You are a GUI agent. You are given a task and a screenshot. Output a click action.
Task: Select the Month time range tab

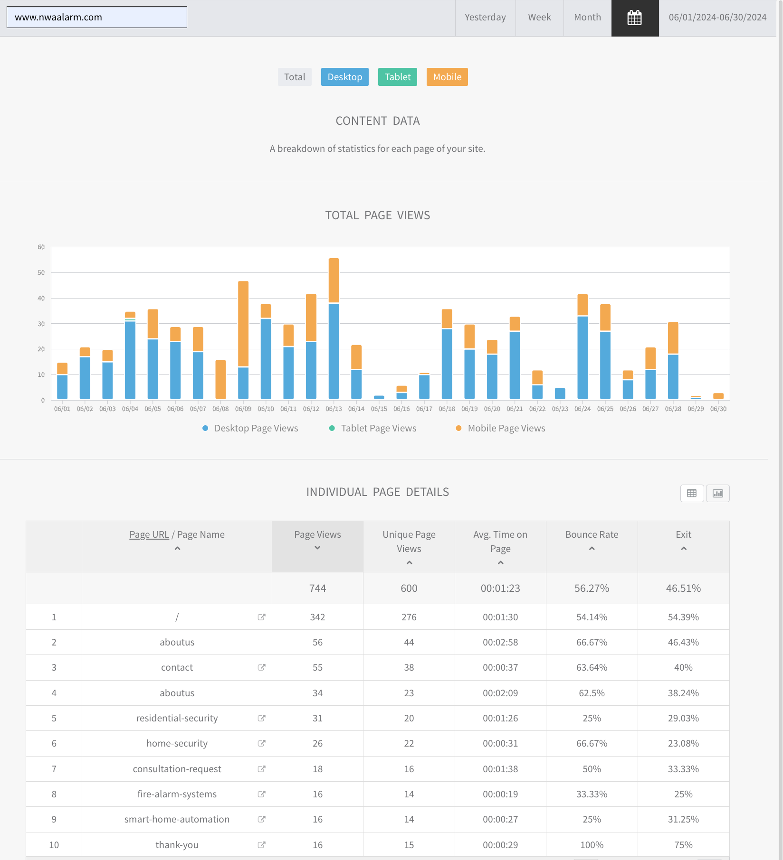pyautogui.click(x=587, y=18)
